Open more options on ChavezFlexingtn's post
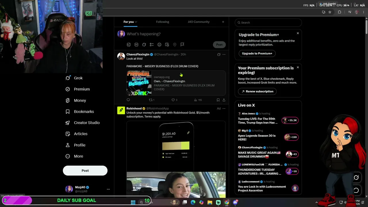The width and height of the screenshot is (368, 207). coord(224,55)
